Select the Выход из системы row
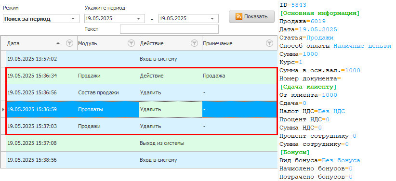This screenshot has height=181, width=396. [x=142, y=143]
